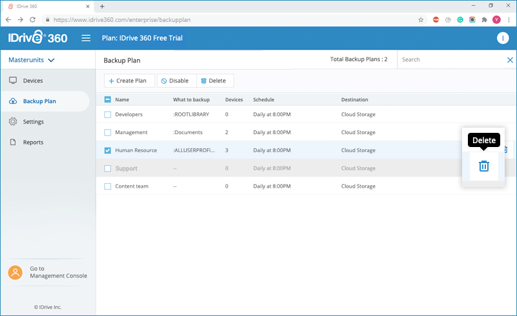Image resolution: width=517 pixels, height=316 pixels.
Task: Open the user profile avatar icon
Action: (503, 38)
